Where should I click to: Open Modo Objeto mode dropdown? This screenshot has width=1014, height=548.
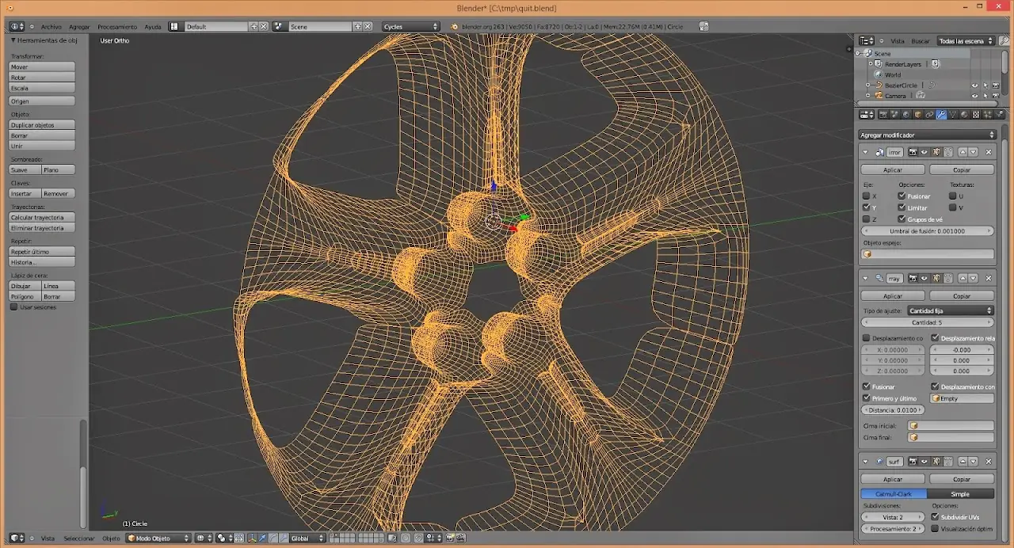tap(158, 538)
